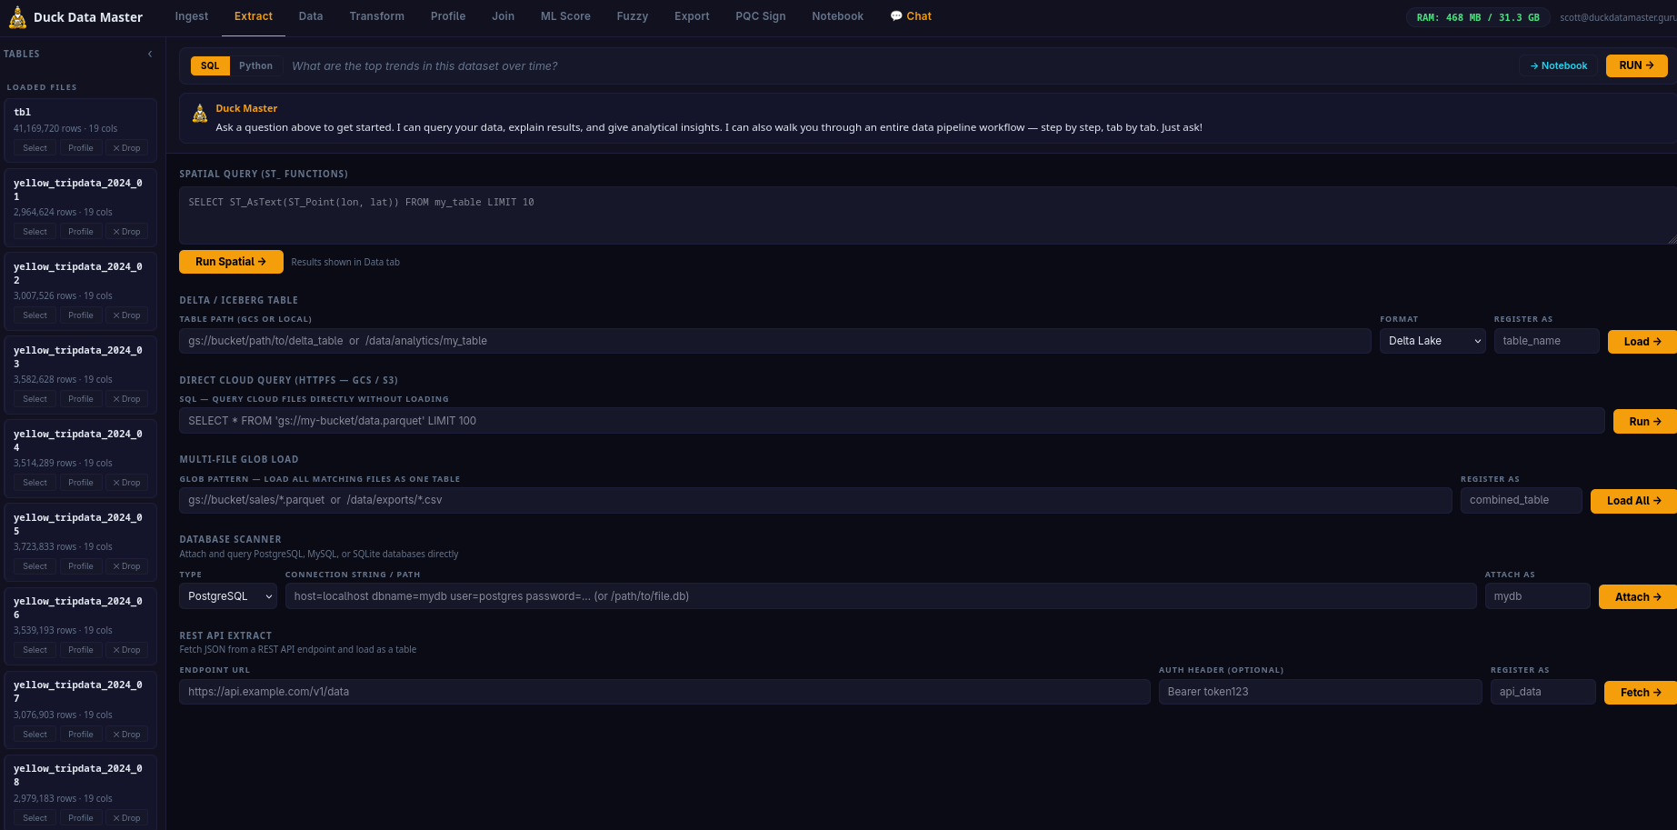
Task: Click the combined_table register-as field
Action: (x=1521, y=500)
